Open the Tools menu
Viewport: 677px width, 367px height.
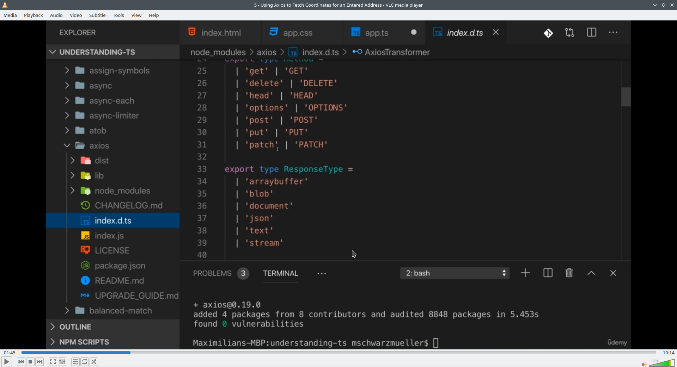(118, 15)
